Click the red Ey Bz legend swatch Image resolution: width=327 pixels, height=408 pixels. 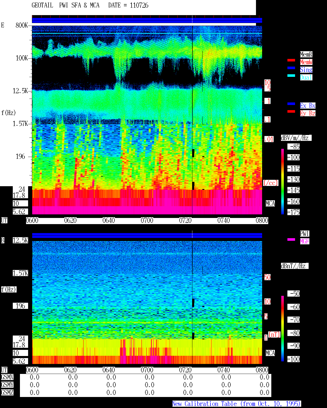(x=291, y=111)
